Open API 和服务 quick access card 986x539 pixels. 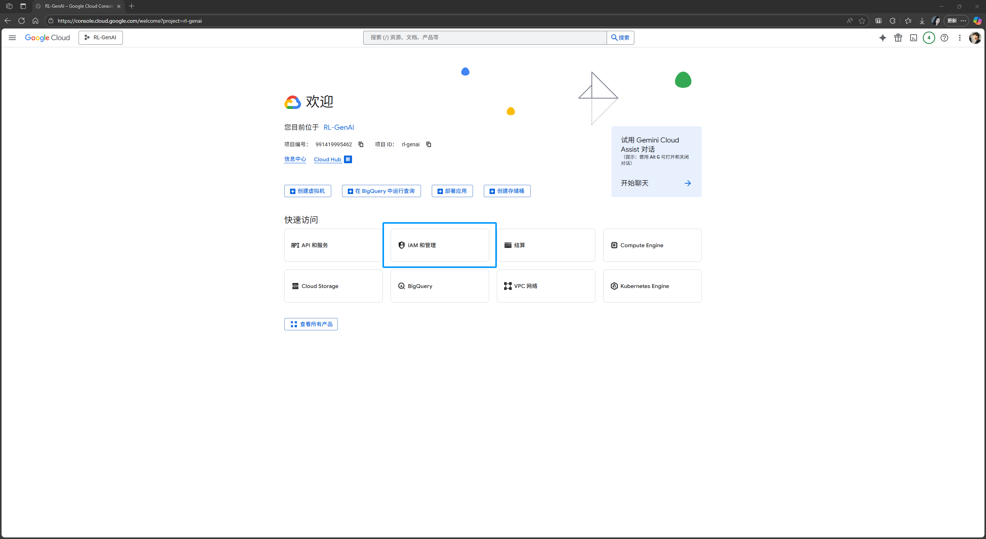tap(333, 245)
